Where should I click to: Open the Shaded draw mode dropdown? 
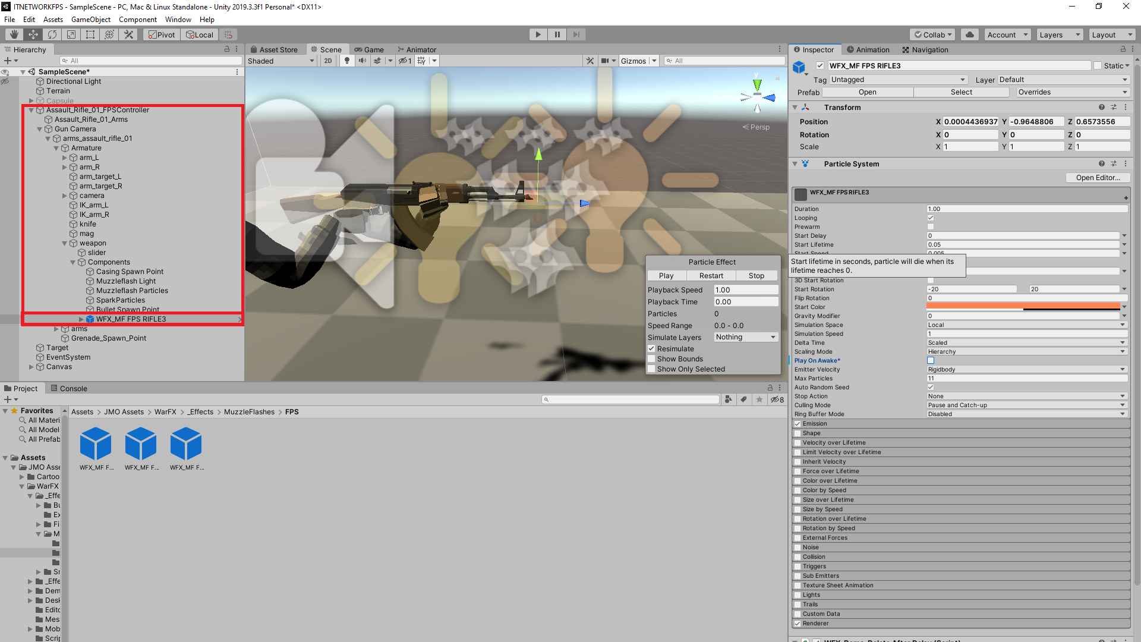click(x=280, y=61)
